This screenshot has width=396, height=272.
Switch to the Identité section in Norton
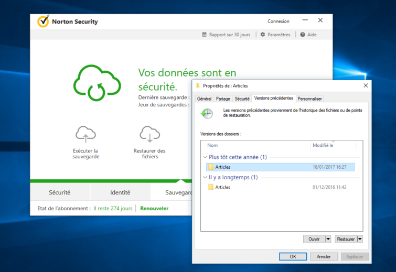pos(120,192)
